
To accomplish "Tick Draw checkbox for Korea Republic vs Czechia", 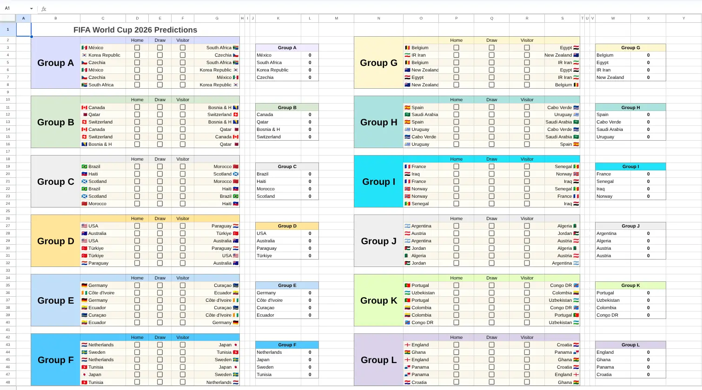I will [160, 55].
